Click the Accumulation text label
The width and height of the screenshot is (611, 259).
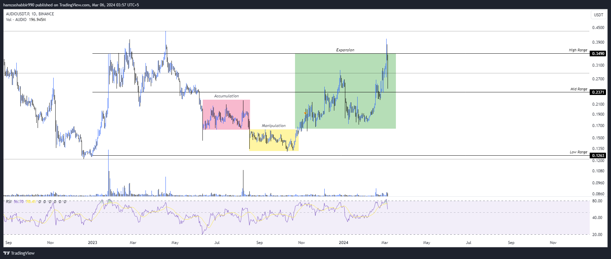[x=226, y=96]
